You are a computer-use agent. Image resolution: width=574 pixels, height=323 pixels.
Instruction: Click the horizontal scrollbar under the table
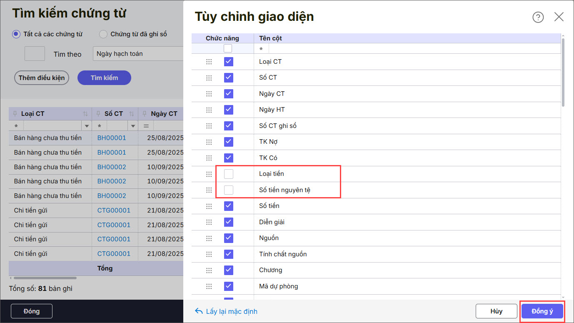click(x=45, y=278)
